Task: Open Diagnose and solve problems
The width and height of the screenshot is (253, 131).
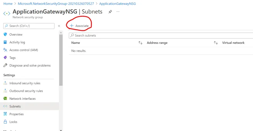Action: tap(30, 65)
